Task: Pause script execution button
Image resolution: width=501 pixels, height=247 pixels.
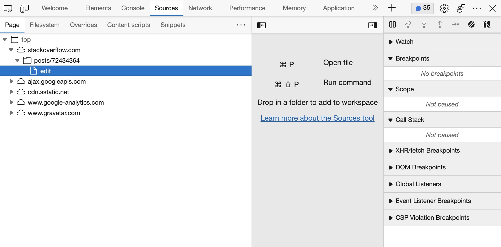Action: point(393,25)
